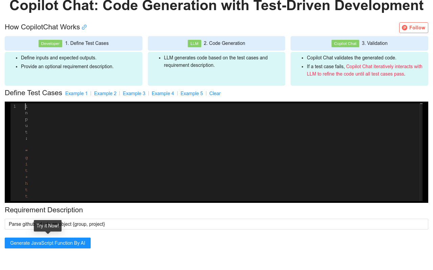This screenshot has height=270, width=433.
Task: Click the 'Try it Now!' tooltip
Action: coord(48,226)
